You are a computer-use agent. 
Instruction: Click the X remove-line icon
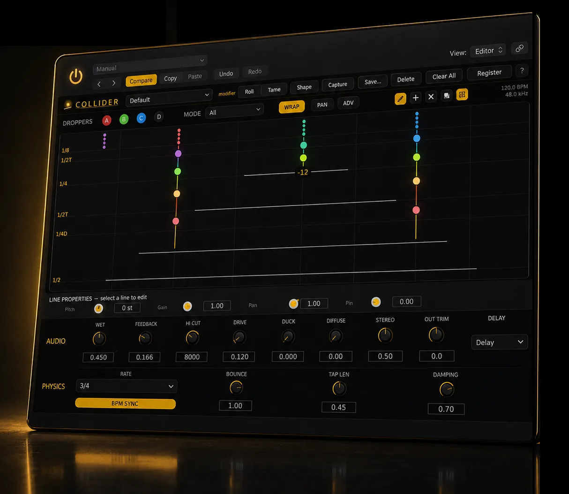tap(431, 97)
